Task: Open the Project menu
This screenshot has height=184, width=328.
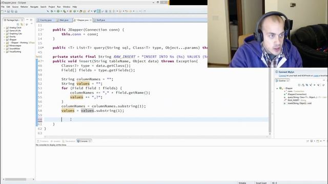Action: point(52,7)
